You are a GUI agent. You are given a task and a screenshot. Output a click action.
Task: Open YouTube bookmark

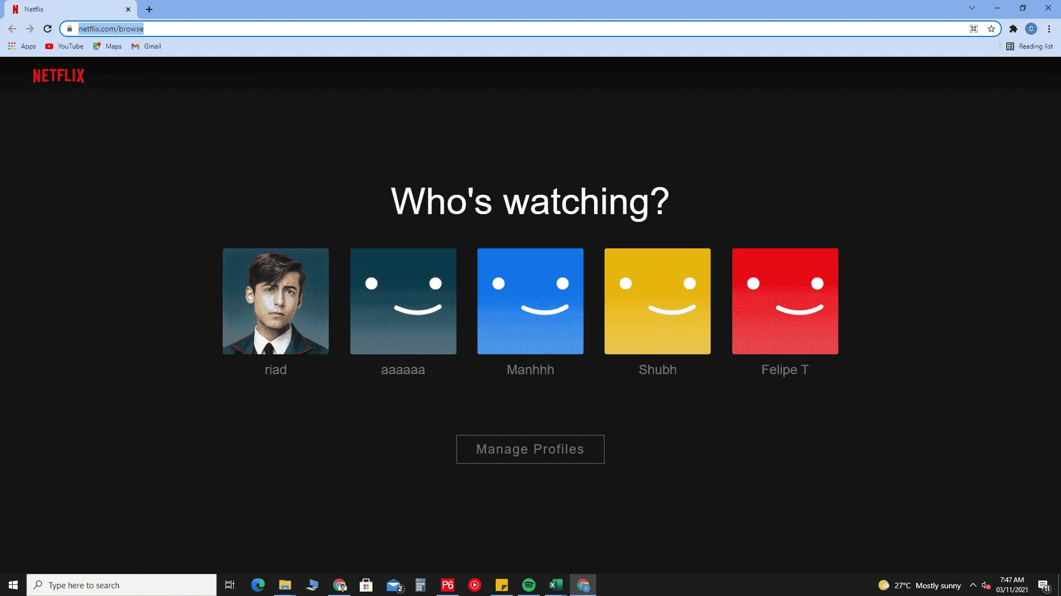pyautogui.click(x=64, y=46)
